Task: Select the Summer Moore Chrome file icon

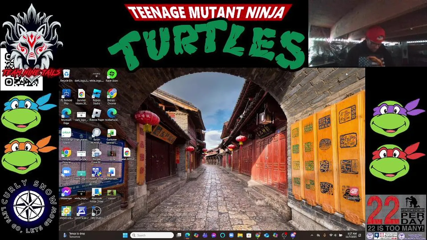Action: 81,97
